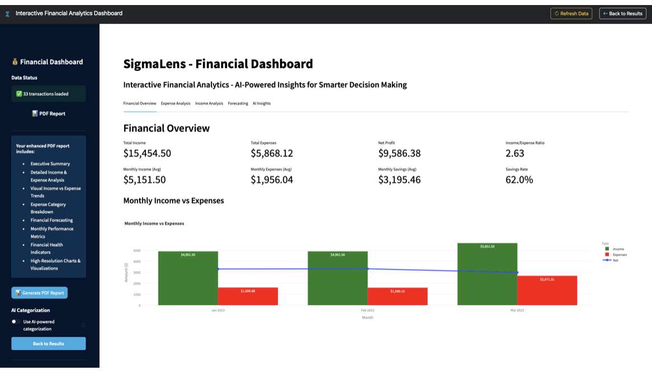Click the hourglass app logo in header
Screen dimensions: 652x380
coord(7,14)
